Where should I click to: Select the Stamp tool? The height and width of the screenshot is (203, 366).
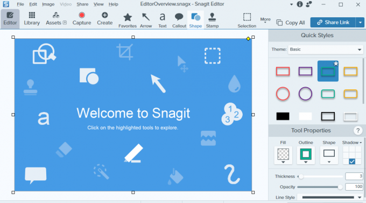(x=212, y=20)
